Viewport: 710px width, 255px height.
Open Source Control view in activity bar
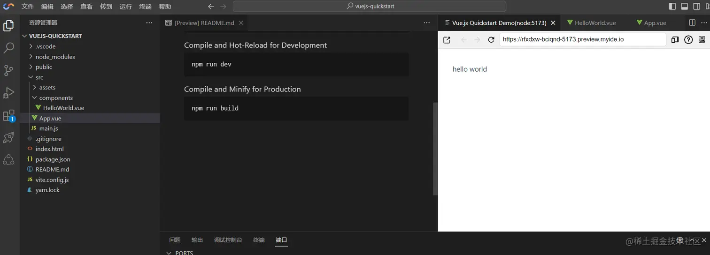(8, 70)
